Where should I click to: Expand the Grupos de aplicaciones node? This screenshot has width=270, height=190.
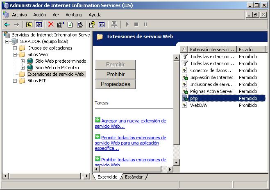16,48
